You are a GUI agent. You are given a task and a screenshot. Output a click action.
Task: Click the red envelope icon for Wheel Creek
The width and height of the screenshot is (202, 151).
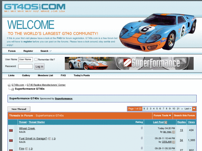(11, 130)
